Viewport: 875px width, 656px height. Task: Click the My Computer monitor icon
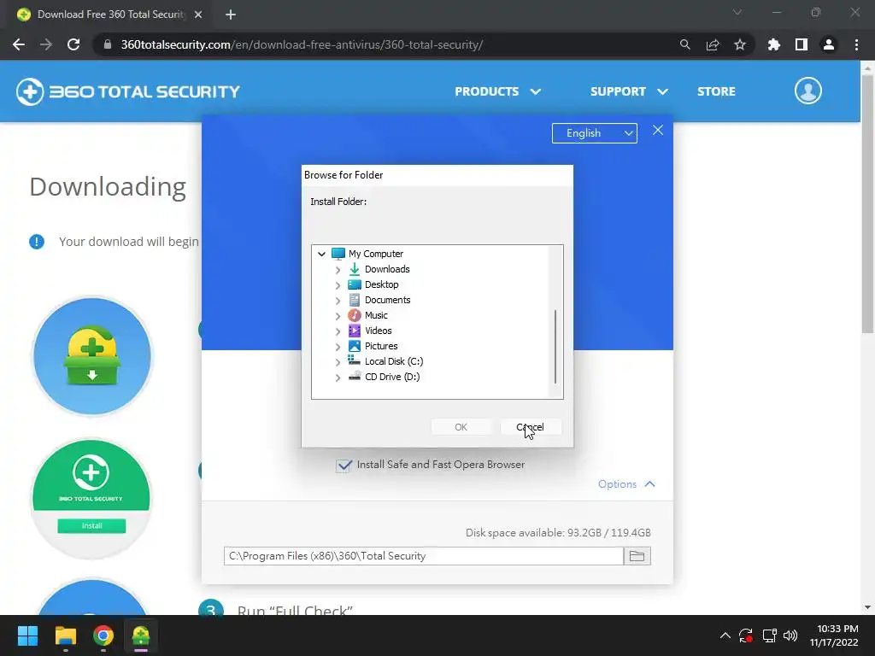point(338,254)
